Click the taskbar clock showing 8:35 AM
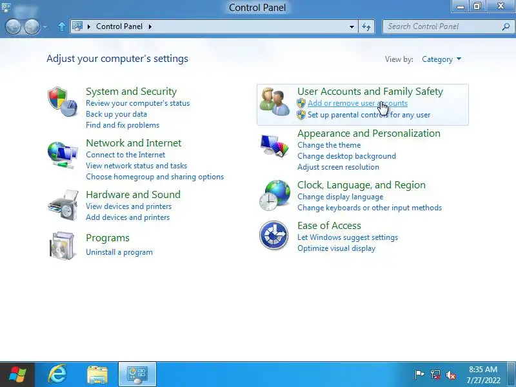This screenshot has width=516, height=387. tap(483, 375)
